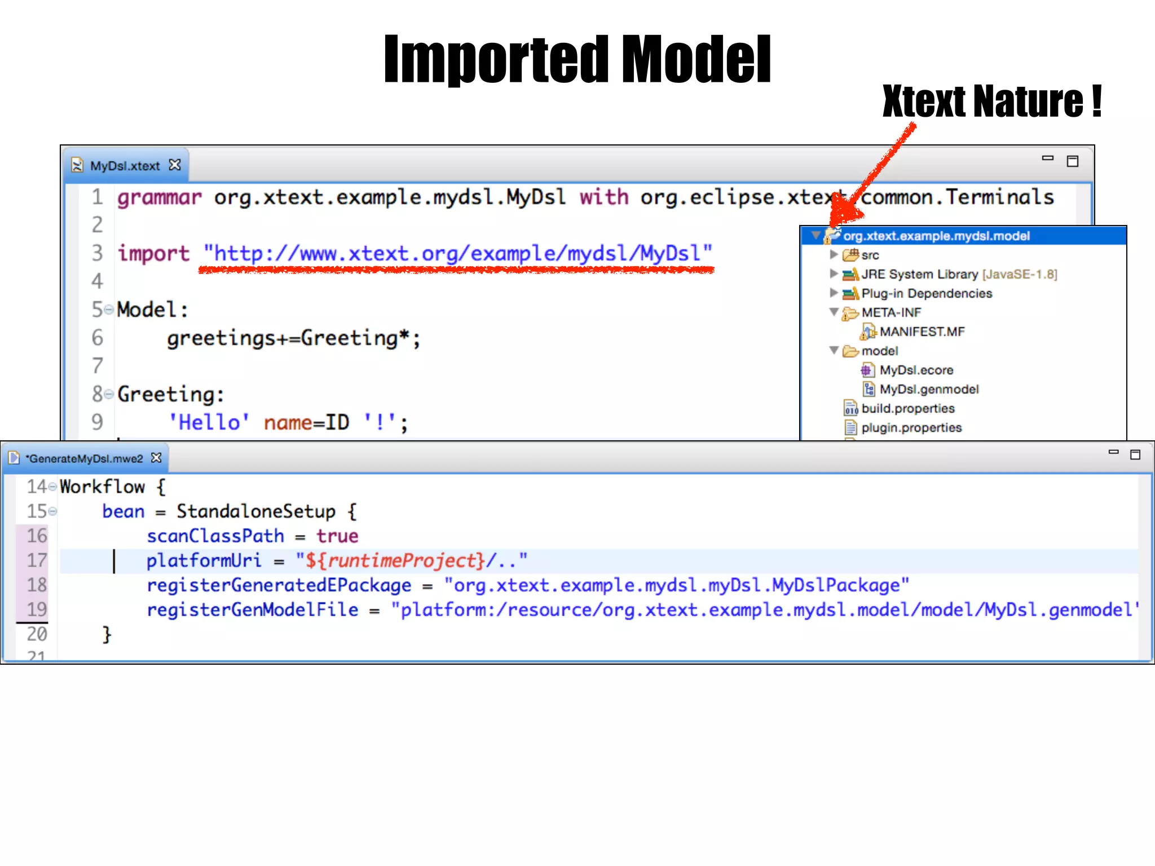
Task: Collapse the Greeting rule fold marker
Action: point(109,394)
